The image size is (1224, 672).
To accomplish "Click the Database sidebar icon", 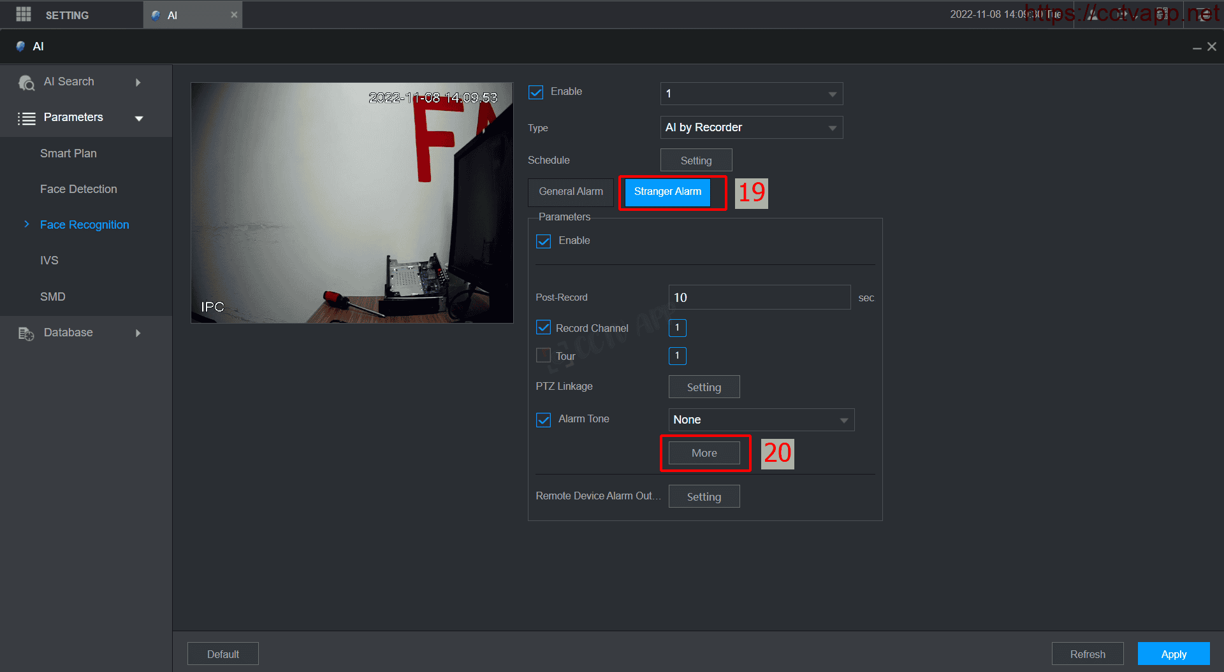I will (26, 333).
